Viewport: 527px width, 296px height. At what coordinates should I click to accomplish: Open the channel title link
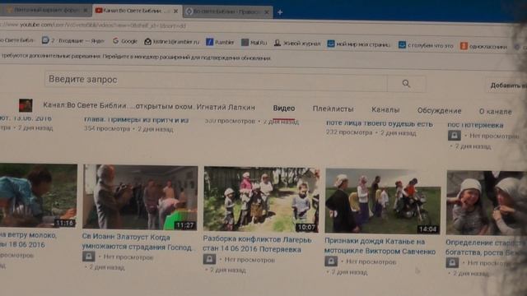(149, 106)
